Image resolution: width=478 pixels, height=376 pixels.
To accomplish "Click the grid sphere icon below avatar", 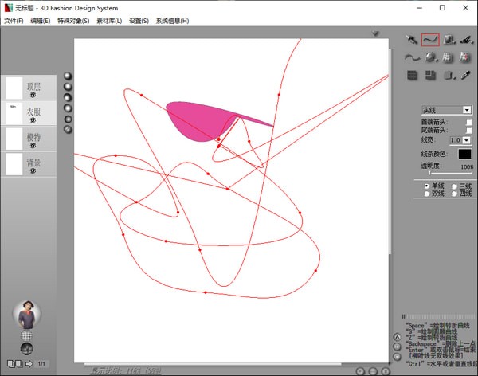I will point(27,336).
